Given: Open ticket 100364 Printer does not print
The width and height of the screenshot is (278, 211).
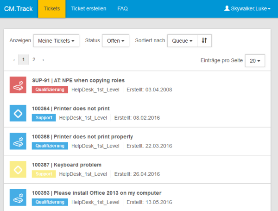Looking at the screenshot, I should (71, 109).
